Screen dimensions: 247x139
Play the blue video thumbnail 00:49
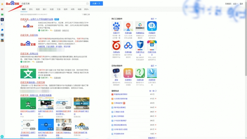(x=46, y=124)
